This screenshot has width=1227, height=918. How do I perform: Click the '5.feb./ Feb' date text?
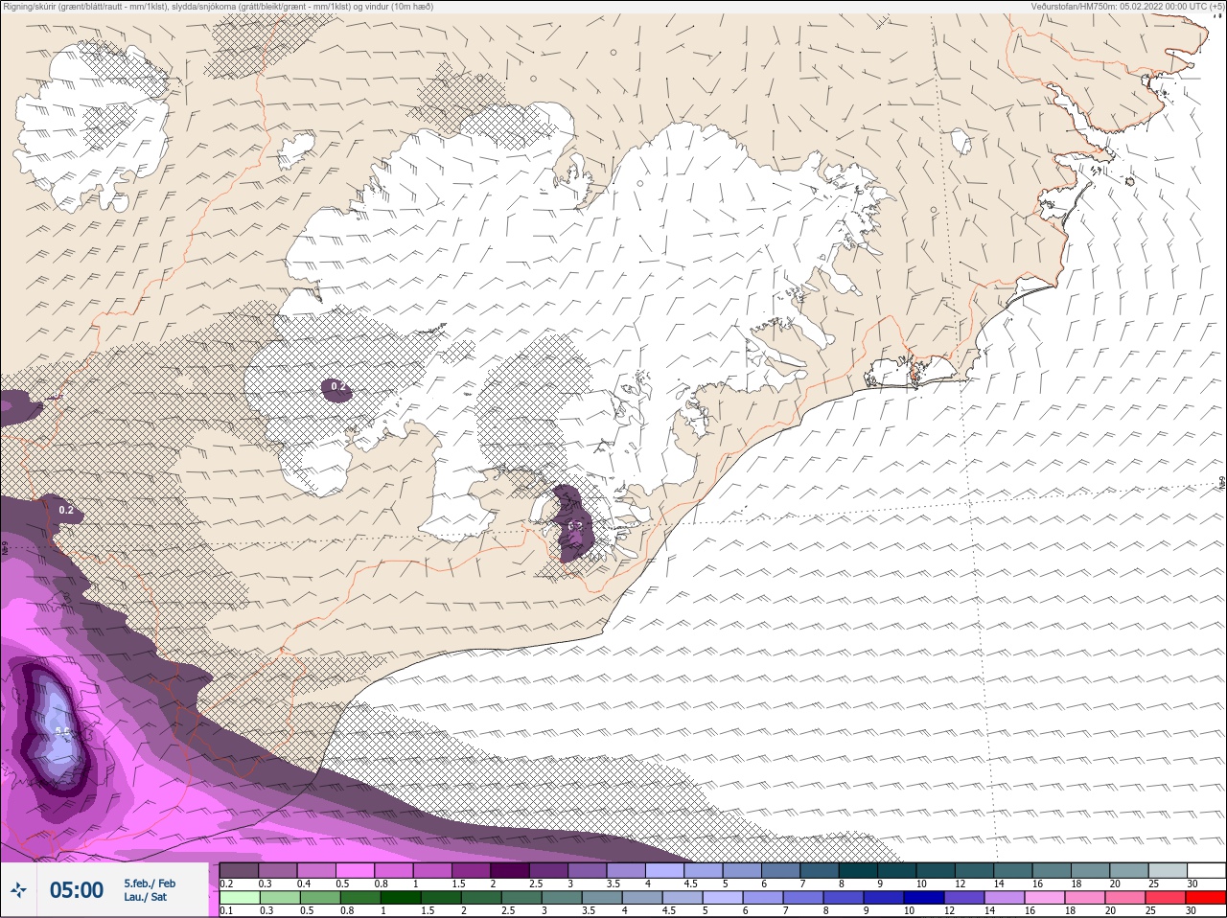(150, 883)
